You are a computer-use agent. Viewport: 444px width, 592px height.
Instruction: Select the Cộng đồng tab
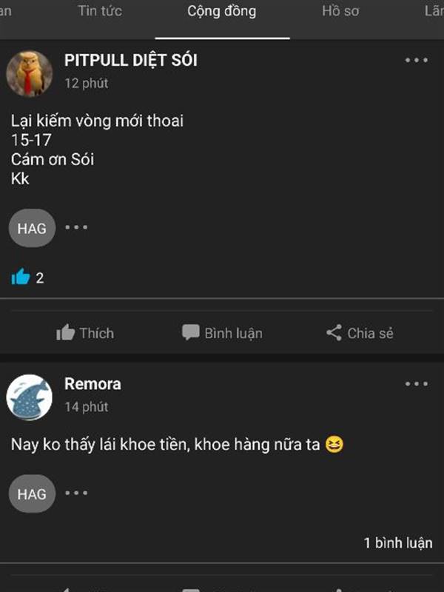pos(222,11)
